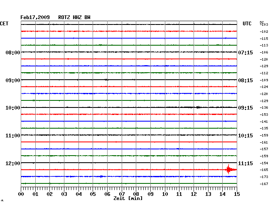Select DC offset value -135
This screenshot has width=270, height=205.
pyautogui.click(x=264, y=128)
